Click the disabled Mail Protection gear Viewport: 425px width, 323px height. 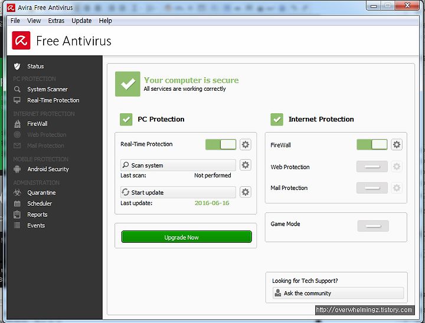[397, 187]
